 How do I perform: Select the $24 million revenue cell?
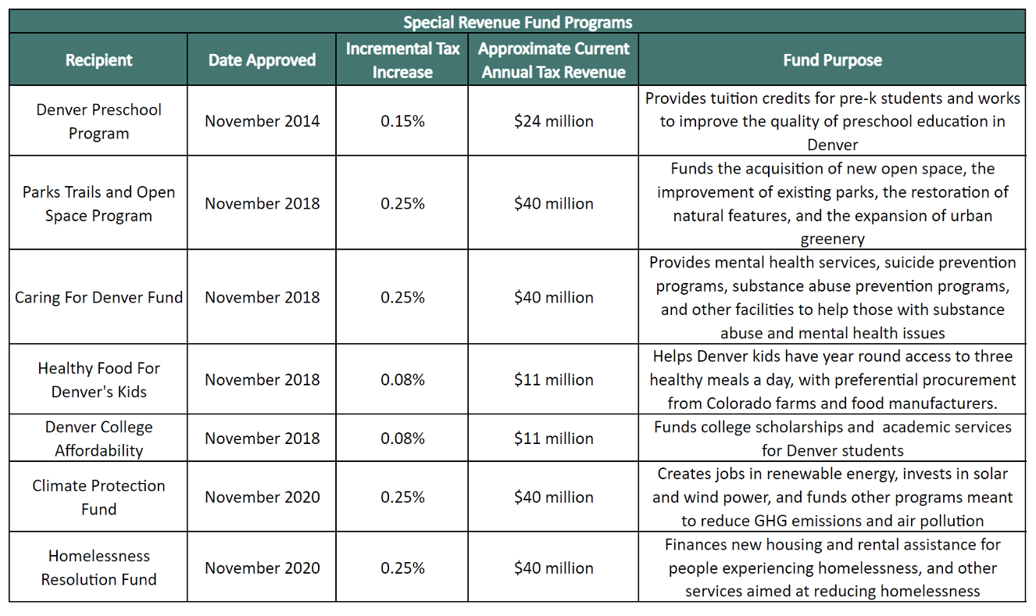click(x=553, y=121)
